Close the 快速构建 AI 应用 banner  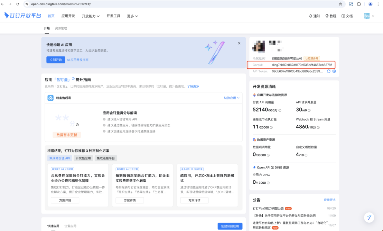[x=239, y=43]
